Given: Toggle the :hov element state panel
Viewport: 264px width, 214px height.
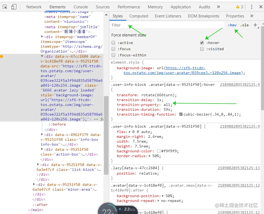Looking at the screenshot, I should pyautogui.click(x=232, y=25).
